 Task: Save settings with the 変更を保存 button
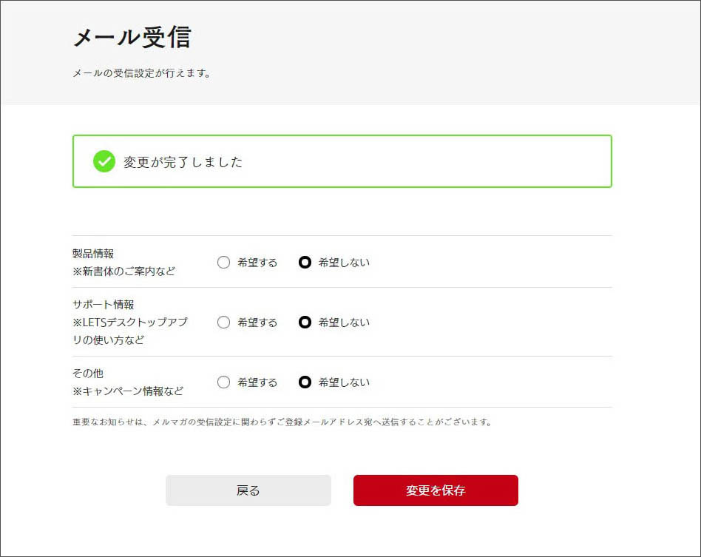coord(436,490)
